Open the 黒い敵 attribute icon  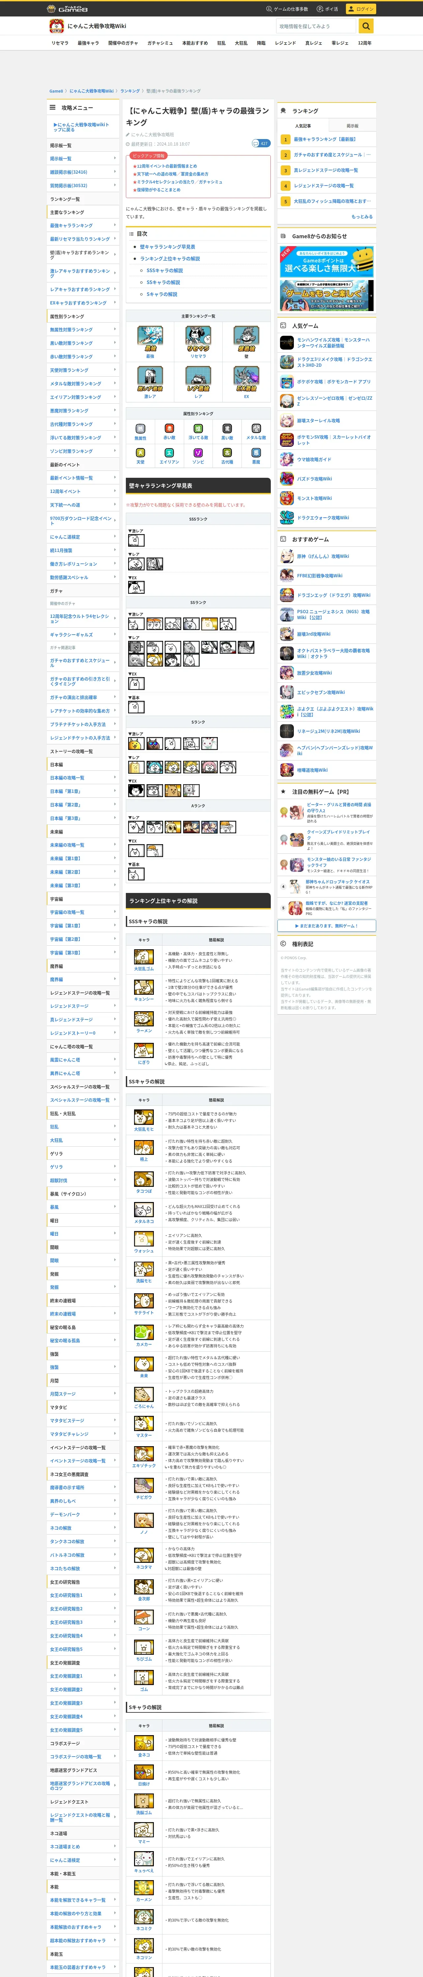(x=227, y=429)
